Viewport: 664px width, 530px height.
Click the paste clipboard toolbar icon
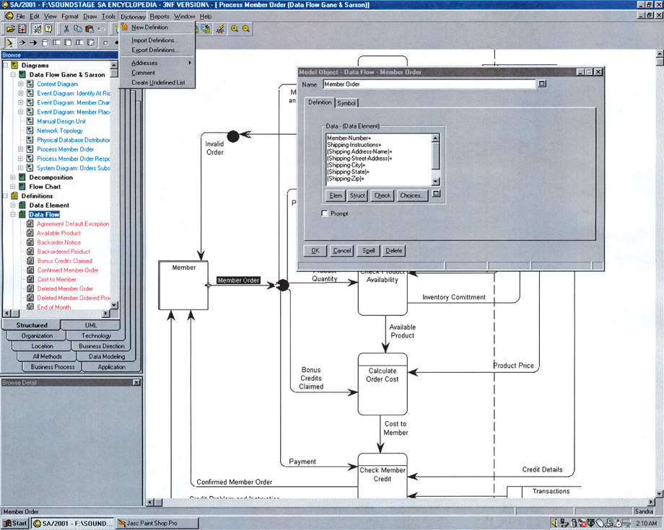[x=89, y=29]
